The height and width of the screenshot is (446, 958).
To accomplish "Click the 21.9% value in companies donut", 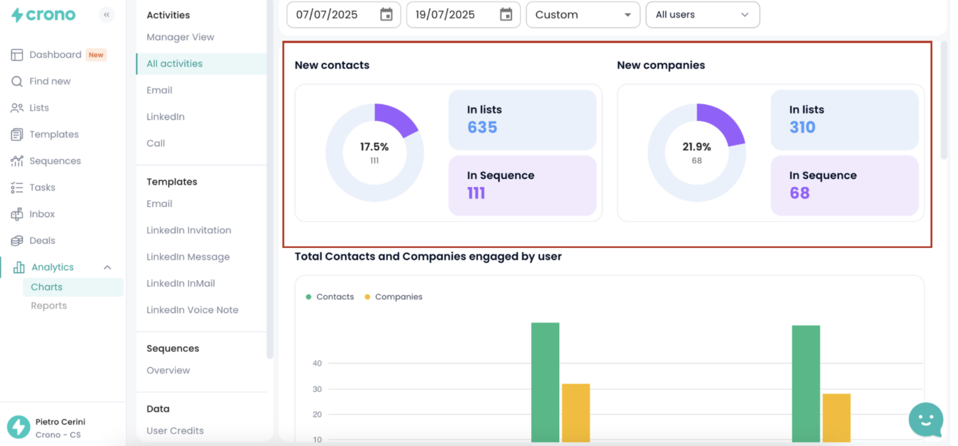I will [x=697, y=147].
